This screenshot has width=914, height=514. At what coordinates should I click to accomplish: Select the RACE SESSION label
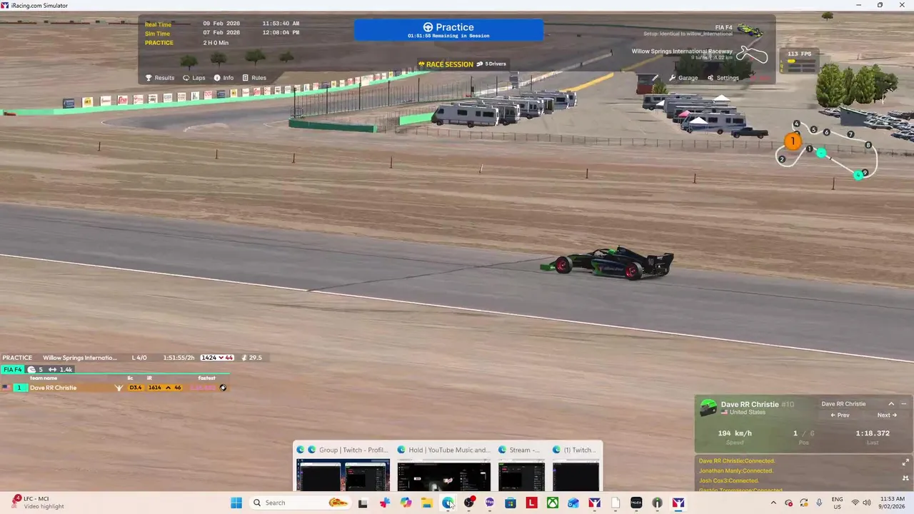point(446,64)
